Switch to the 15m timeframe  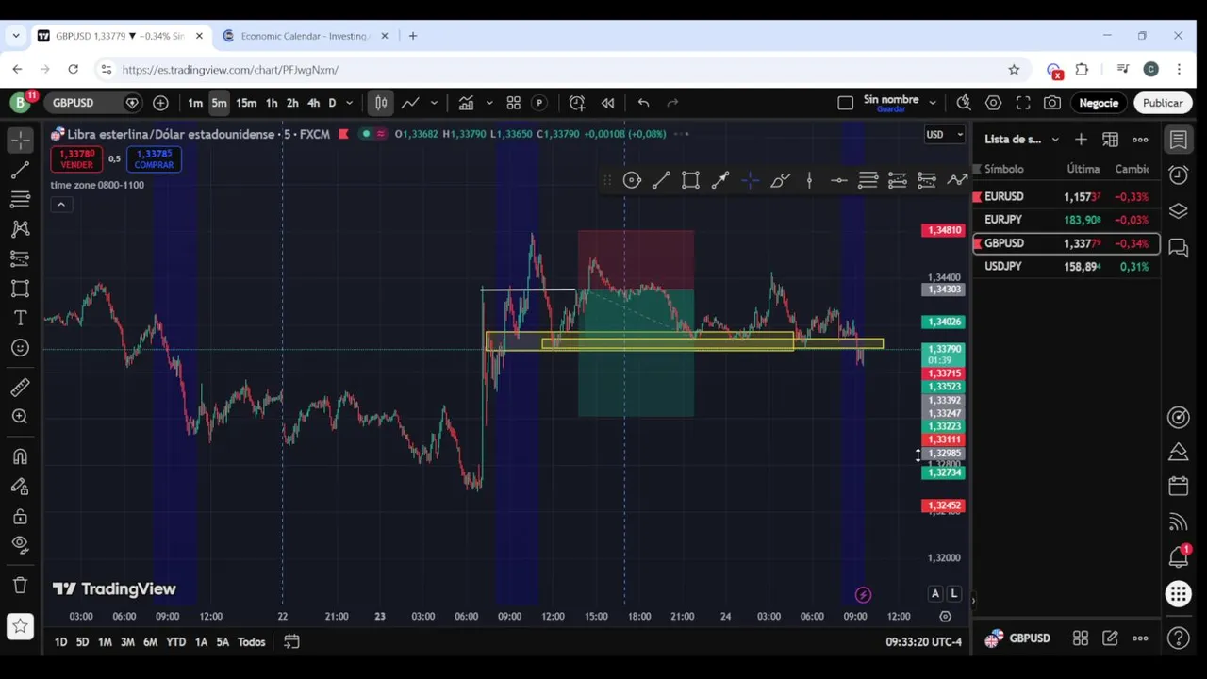(246, 103)
